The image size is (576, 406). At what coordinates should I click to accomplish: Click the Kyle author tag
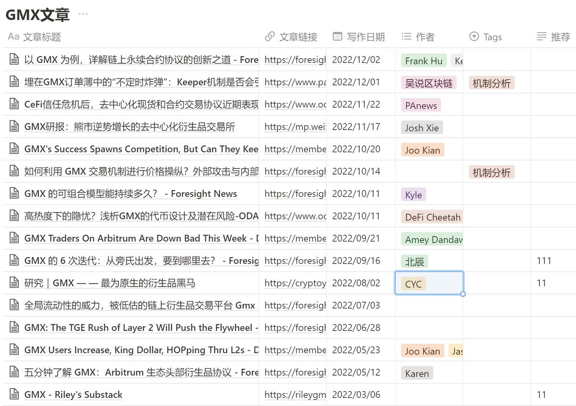414,195
